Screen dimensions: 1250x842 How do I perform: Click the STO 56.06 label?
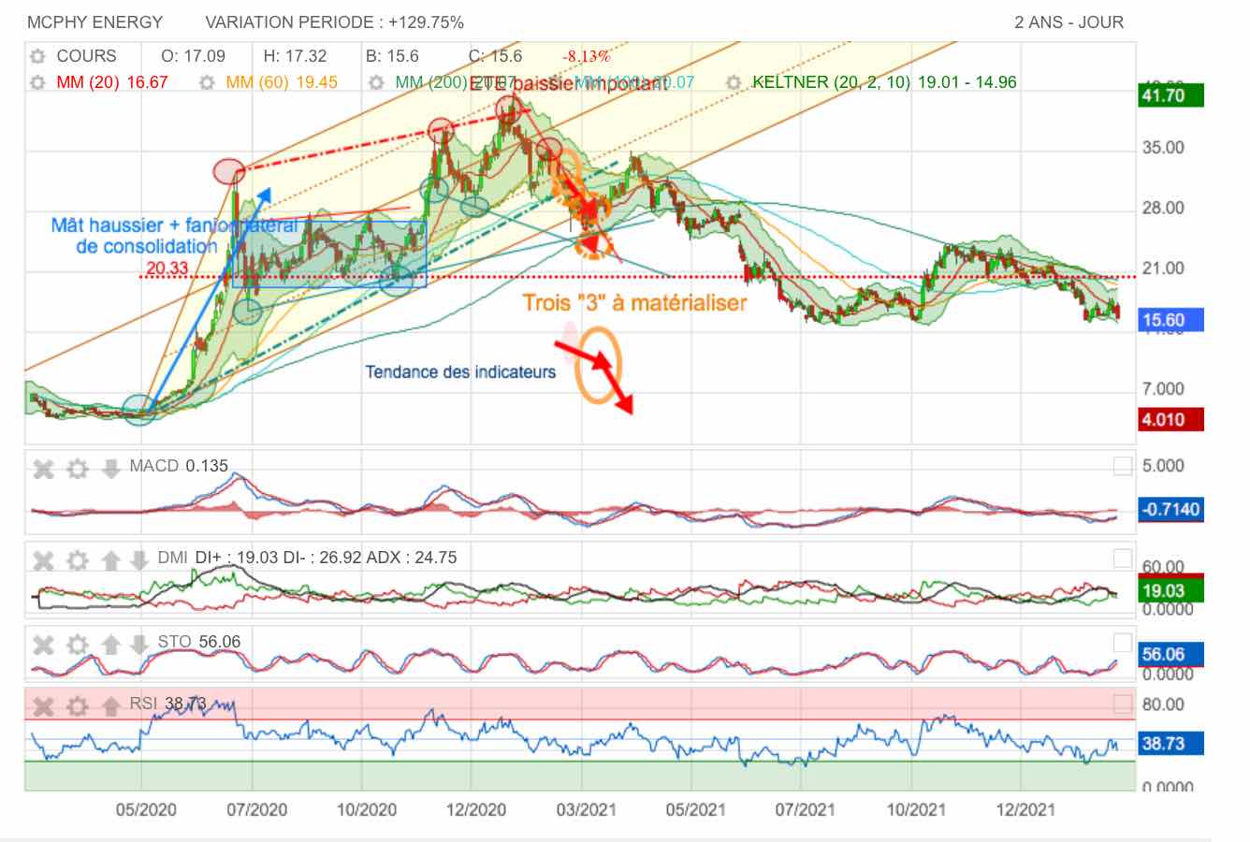198,642
